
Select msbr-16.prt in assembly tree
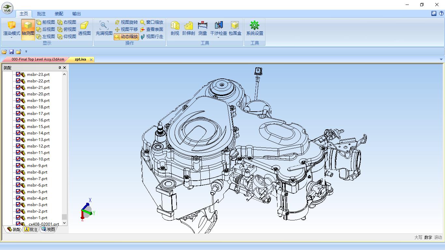click(38, 120)
